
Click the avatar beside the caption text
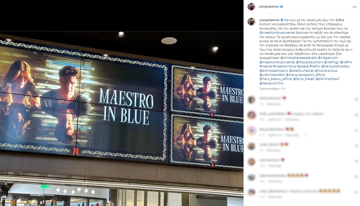click(x=251, y=22)
